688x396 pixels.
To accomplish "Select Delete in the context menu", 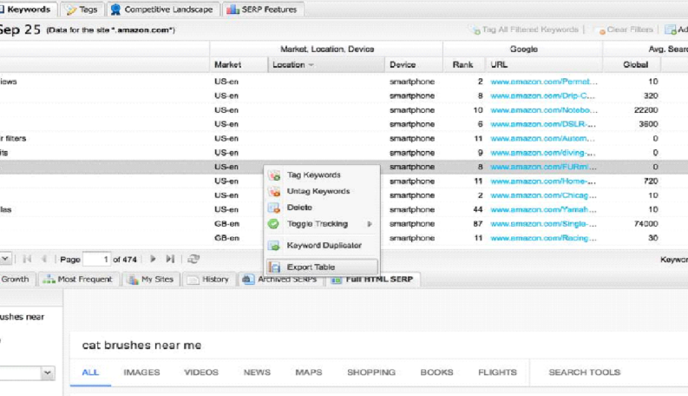I will 322,208.
